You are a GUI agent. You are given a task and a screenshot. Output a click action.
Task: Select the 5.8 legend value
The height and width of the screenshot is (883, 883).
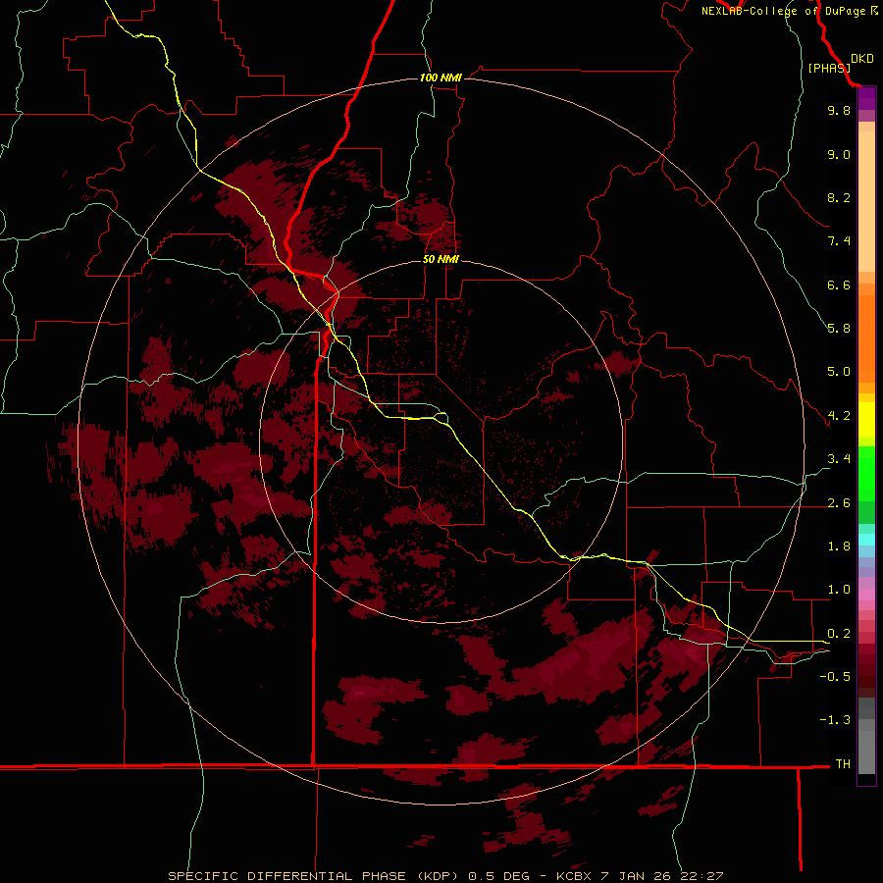pyautogui.click(x=839, y=329)
